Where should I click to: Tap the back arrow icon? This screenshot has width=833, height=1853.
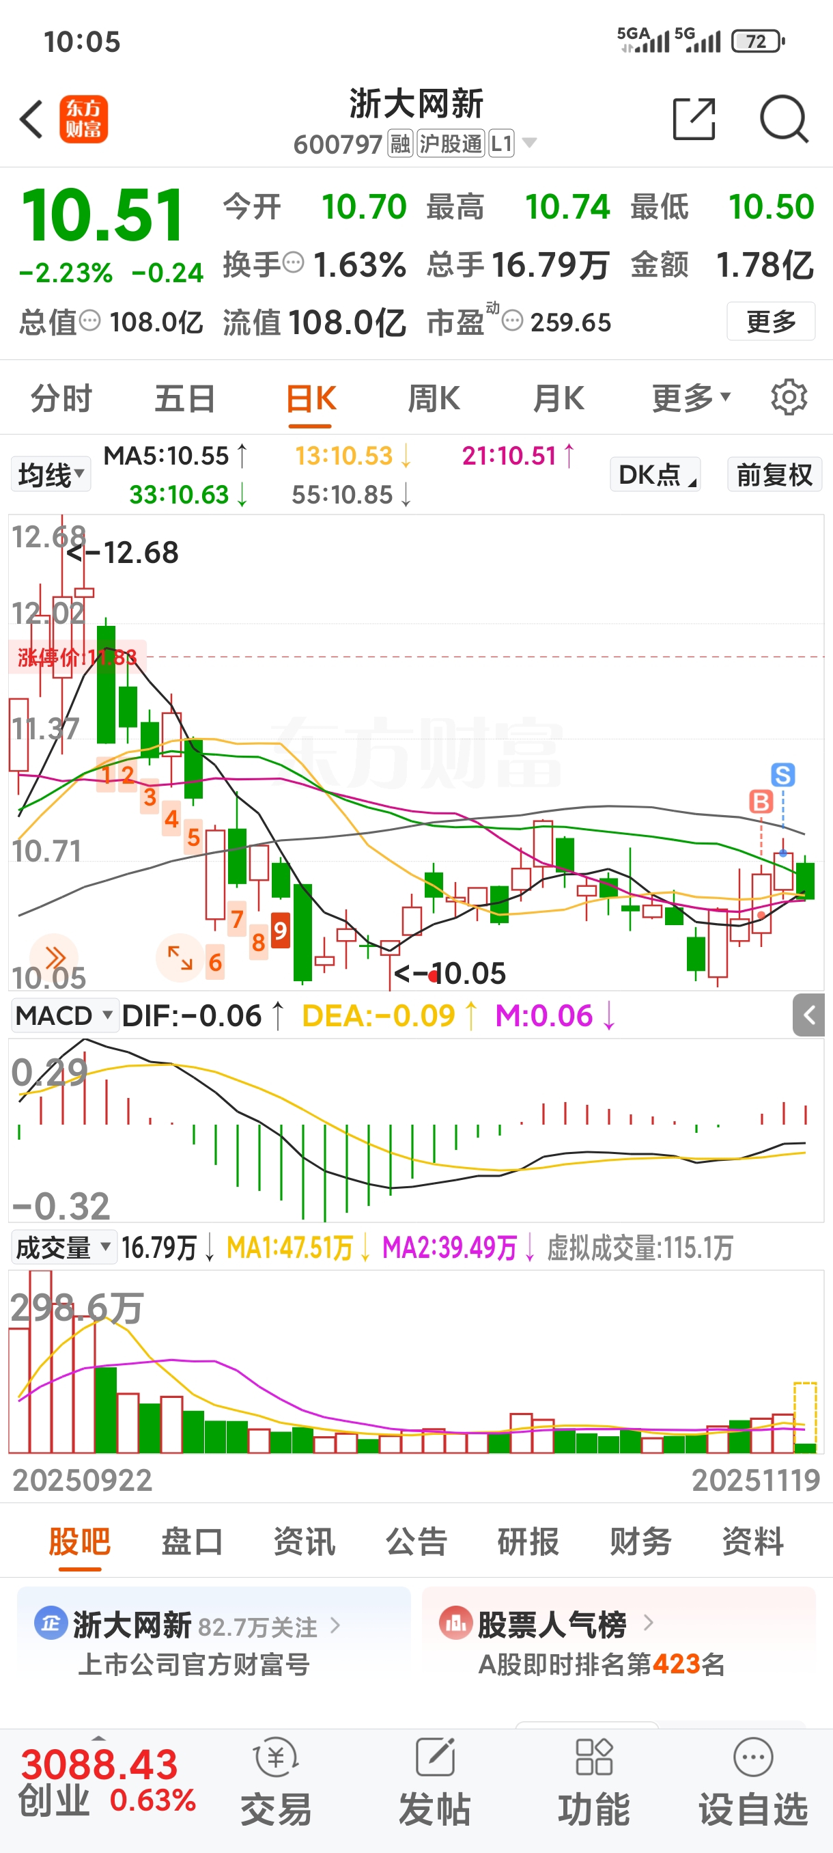[x=31, y=119]
